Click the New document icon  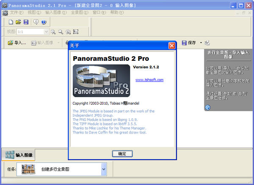11,22
